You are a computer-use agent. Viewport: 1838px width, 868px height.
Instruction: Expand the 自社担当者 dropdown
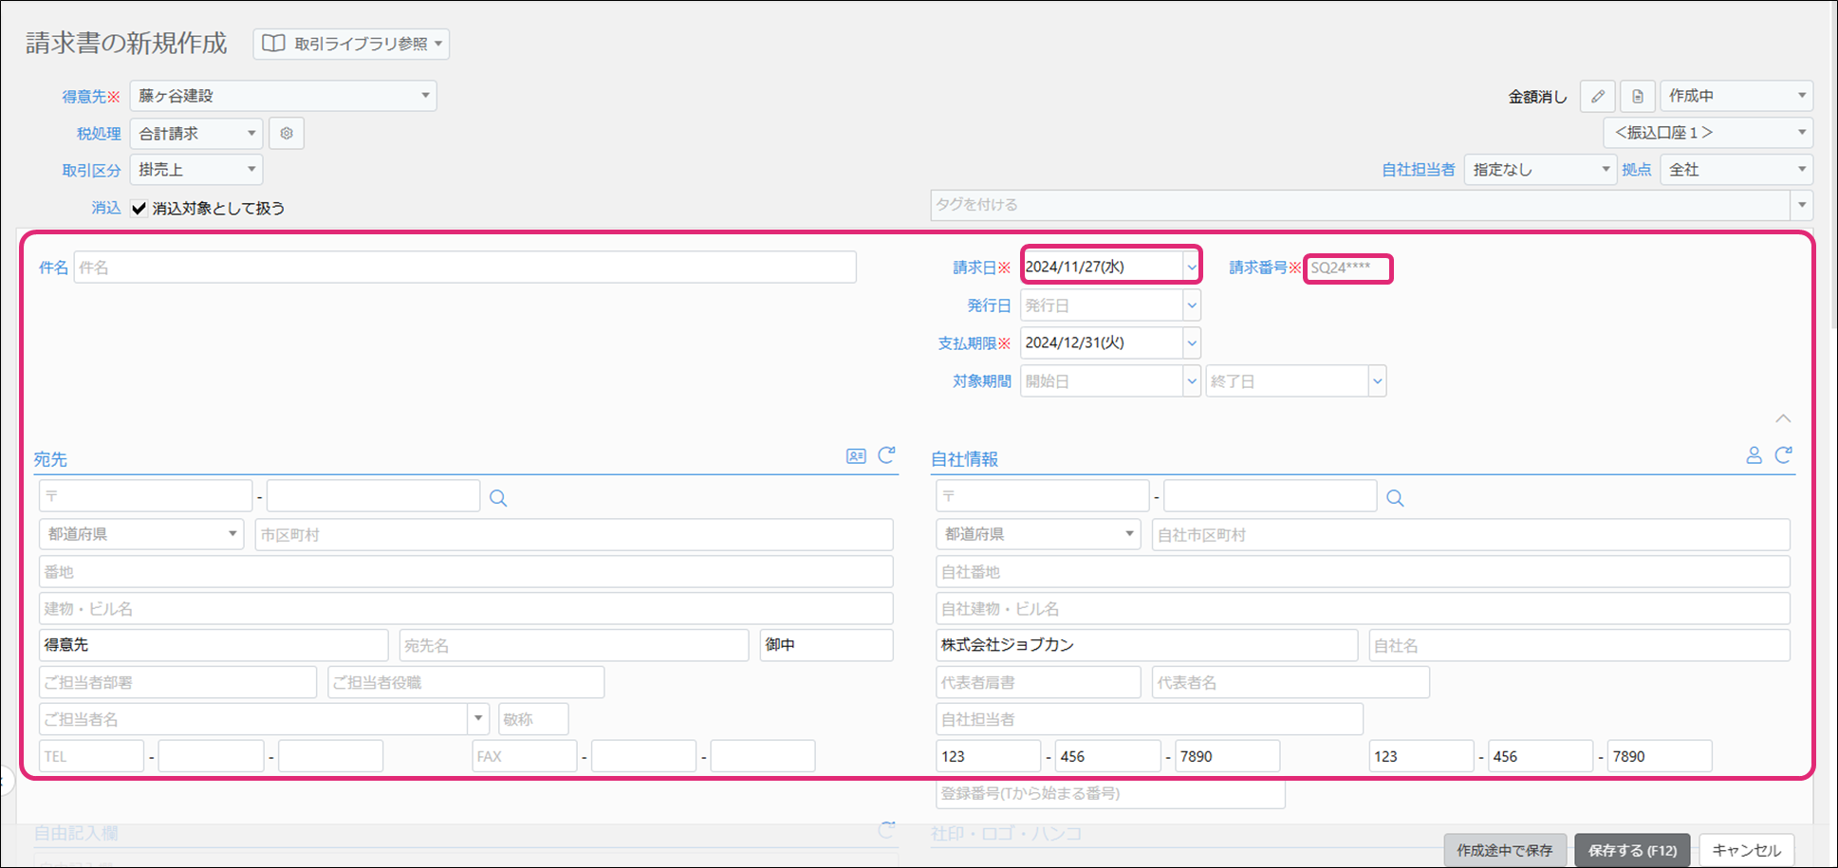[x=1539, y=170]
